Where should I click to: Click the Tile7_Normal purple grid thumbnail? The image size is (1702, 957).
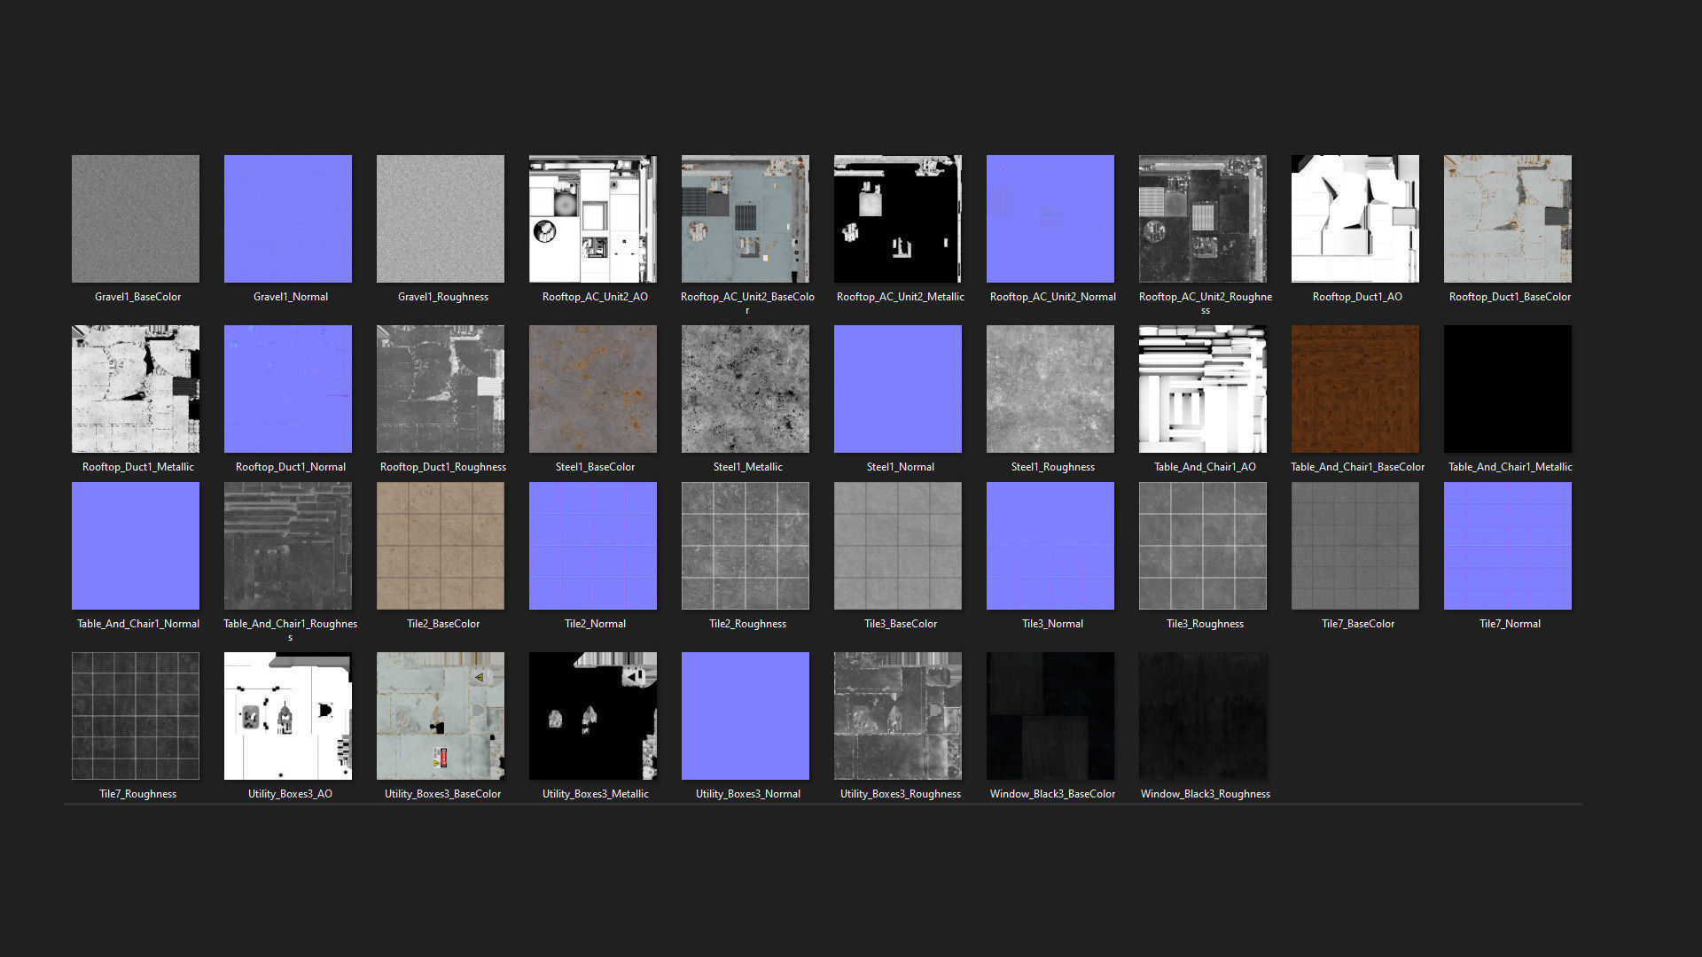click(x=1508, y=546)
